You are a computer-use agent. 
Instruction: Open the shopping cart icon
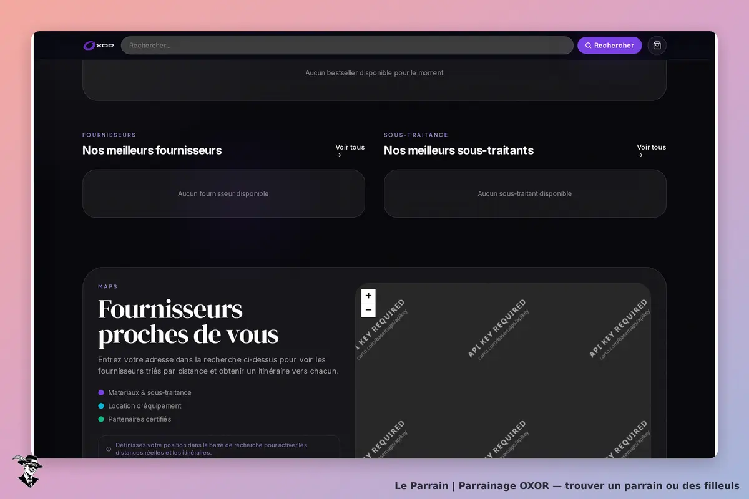657,46
